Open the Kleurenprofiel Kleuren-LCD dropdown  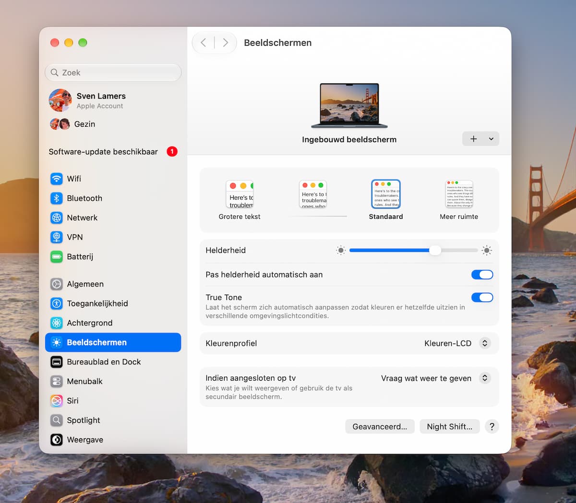click(485, 343)
